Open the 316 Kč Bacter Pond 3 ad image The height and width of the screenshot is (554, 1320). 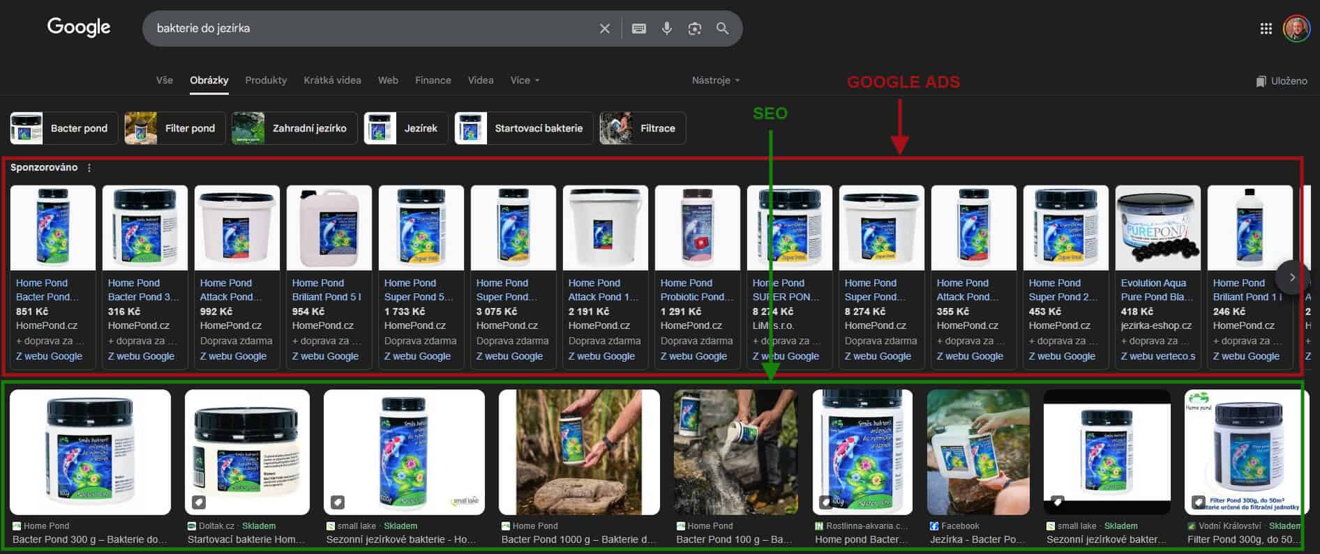click(x=145, y=227)
